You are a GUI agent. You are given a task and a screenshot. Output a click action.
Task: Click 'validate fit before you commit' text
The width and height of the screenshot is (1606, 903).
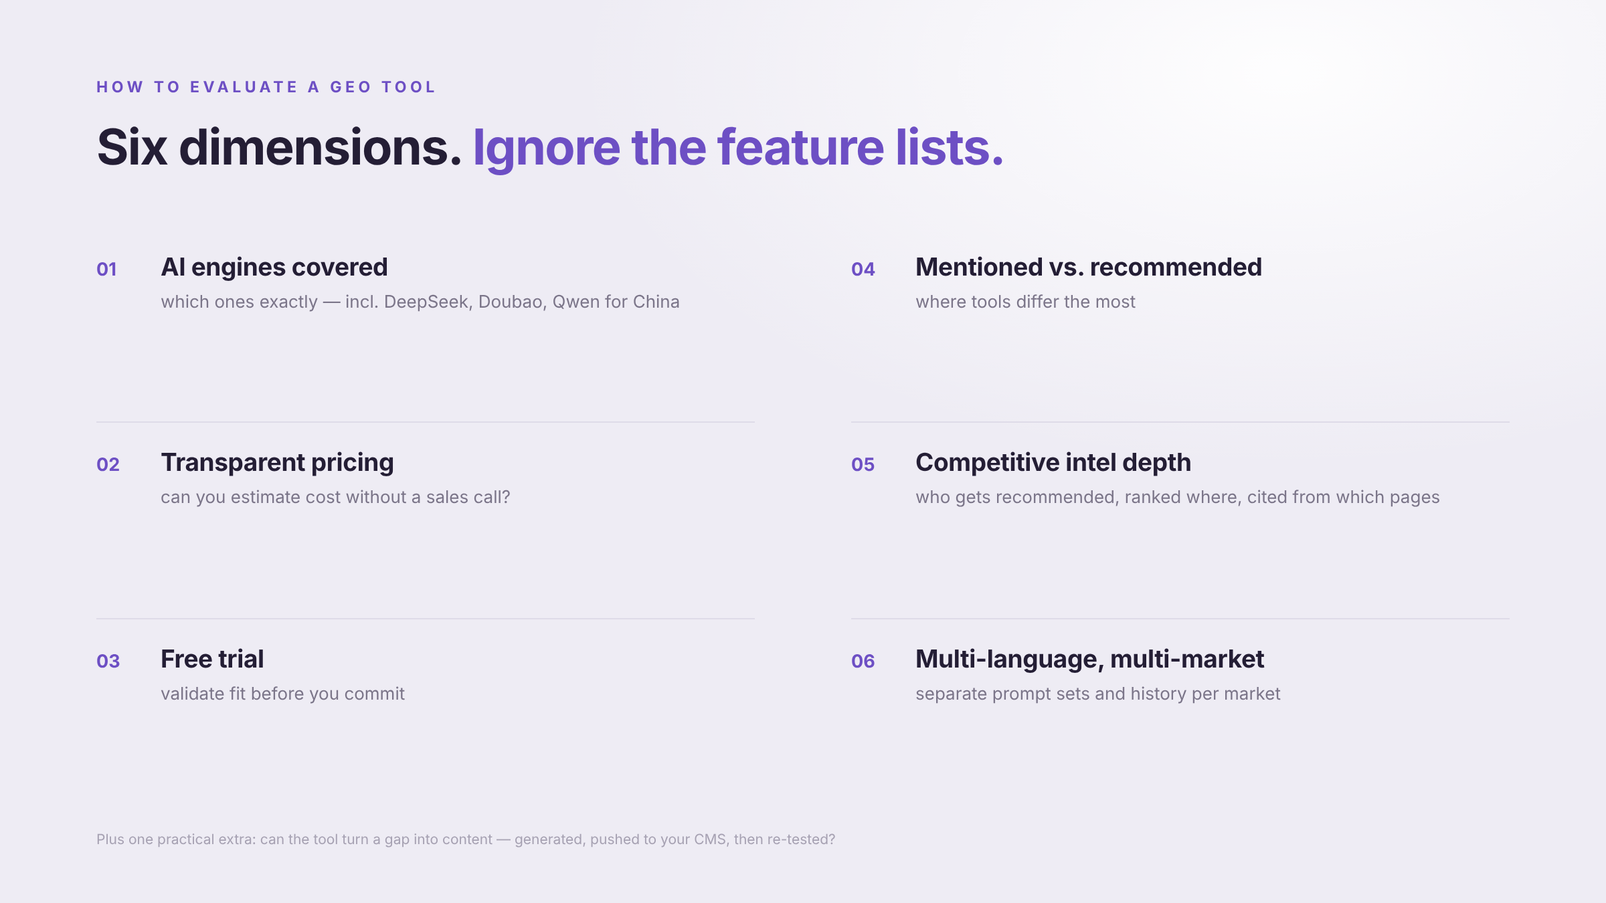[282, 694]
